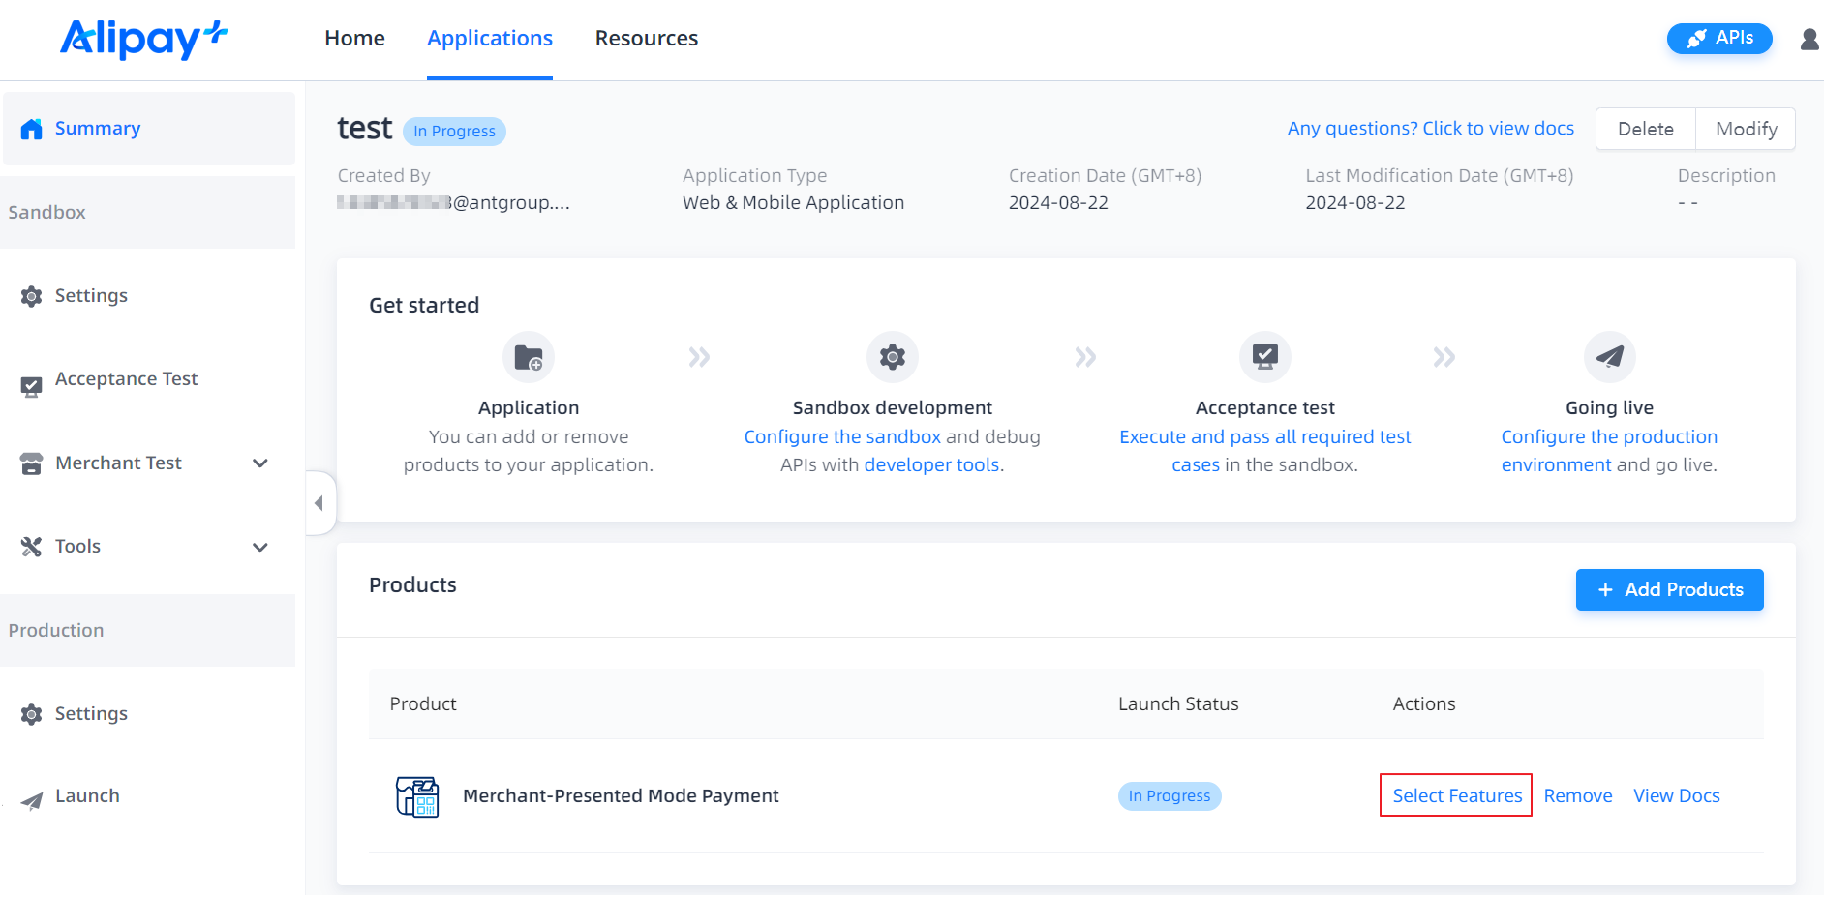Switch to the Resources tab

pyautogui.click(x=646, y=39)
